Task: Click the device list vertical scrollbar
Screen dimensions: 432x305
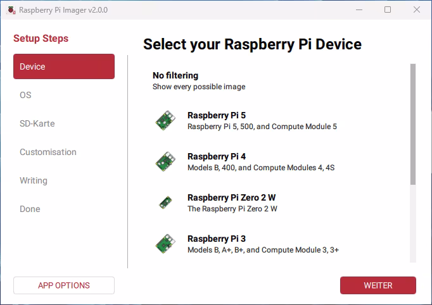Action: (413, 123)
